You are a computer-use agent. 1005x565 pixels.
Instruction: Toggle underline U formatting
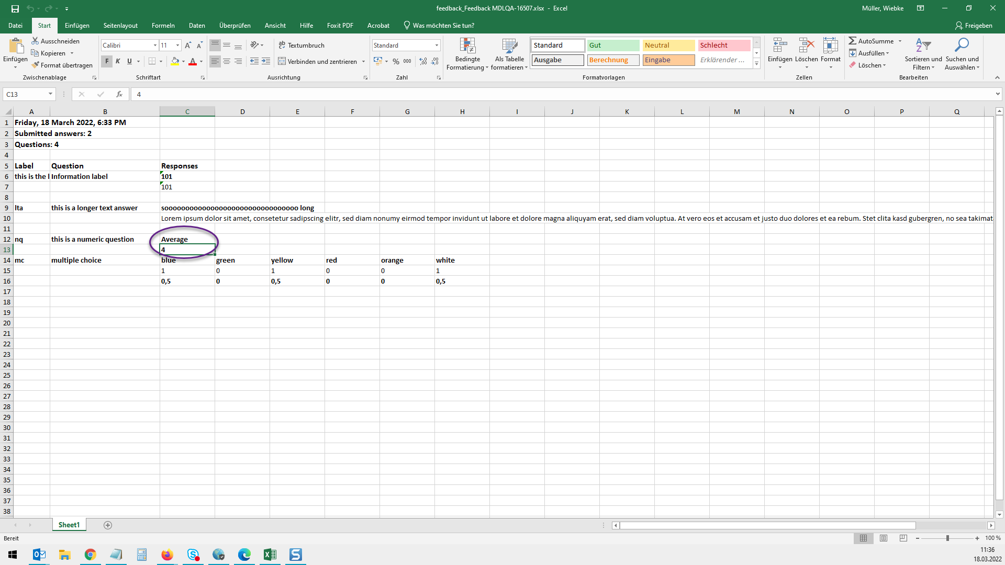(130, 61)
